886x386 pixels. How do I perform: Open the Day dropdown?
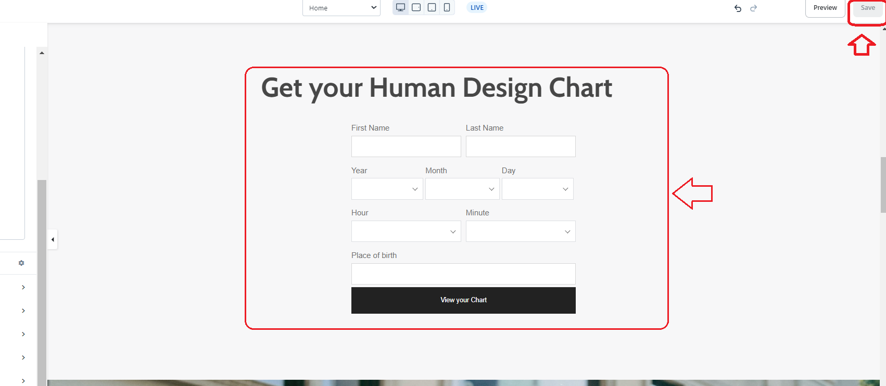click(538, 189)
